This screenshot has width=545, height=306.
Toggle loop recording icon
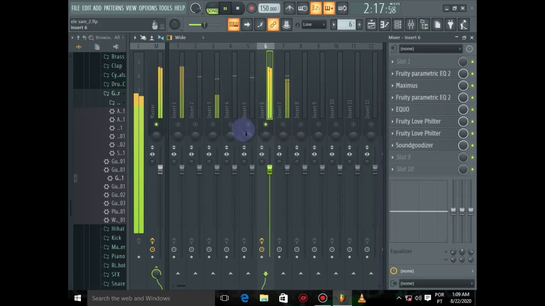click(x=342, y=8)
